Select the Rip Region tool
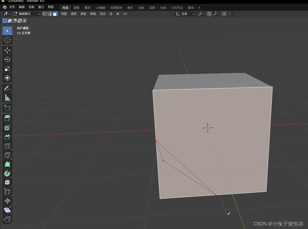308x229 pixels. coord(7,219)
